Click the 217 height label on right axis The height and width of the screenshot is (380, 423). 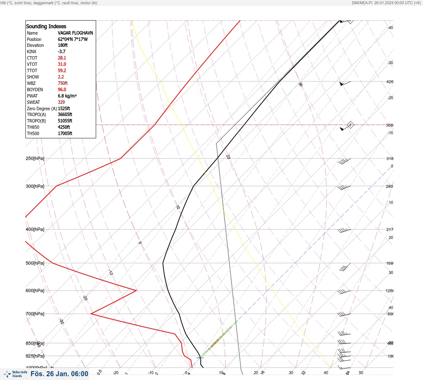tap(390, 230)
